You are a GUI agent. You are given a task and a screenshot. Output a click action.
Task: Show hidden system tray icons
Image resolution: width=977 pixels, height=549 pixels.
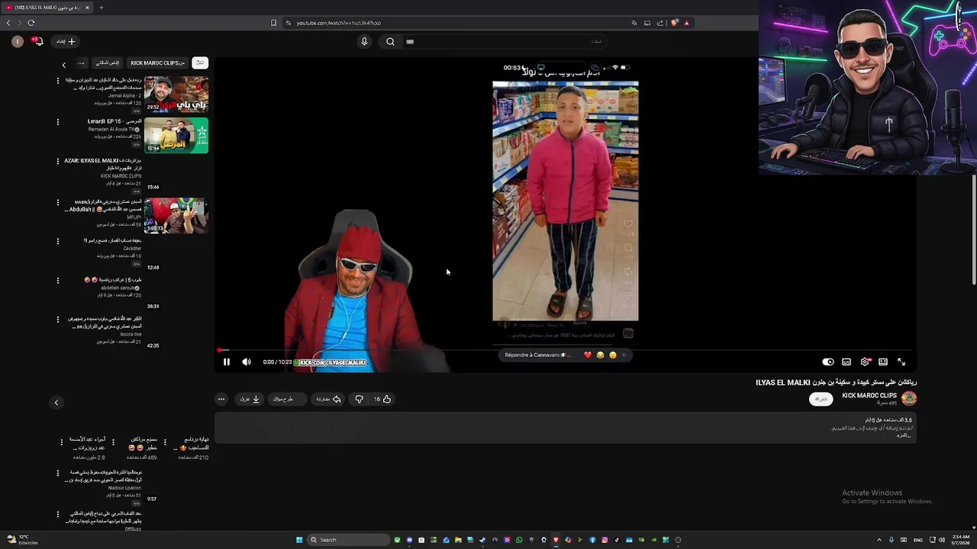pos(879,540)
